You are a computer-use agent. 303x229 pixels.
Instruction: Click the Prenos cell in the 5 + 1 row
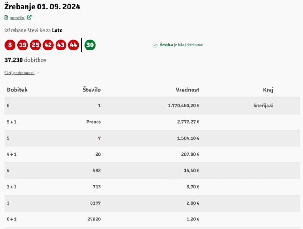[x=93, y=122]
